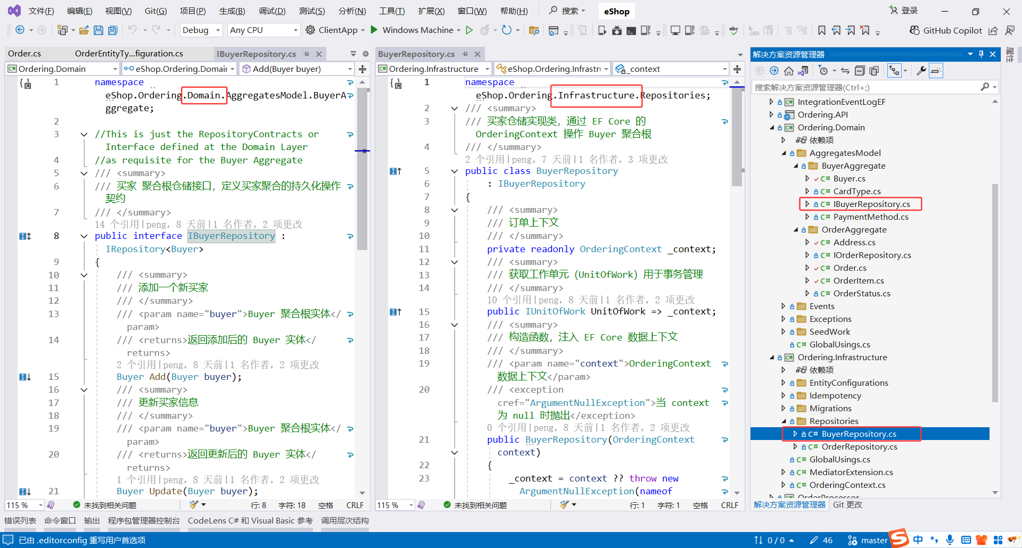The image size is (1022, 548).
Task: Collapse the code block at line 8 in IBuyerRepository
Action: [x=84, y=236]
